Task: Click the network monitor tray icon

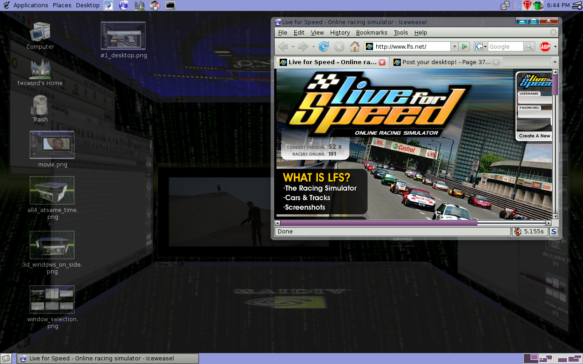Action: (505, 5)
